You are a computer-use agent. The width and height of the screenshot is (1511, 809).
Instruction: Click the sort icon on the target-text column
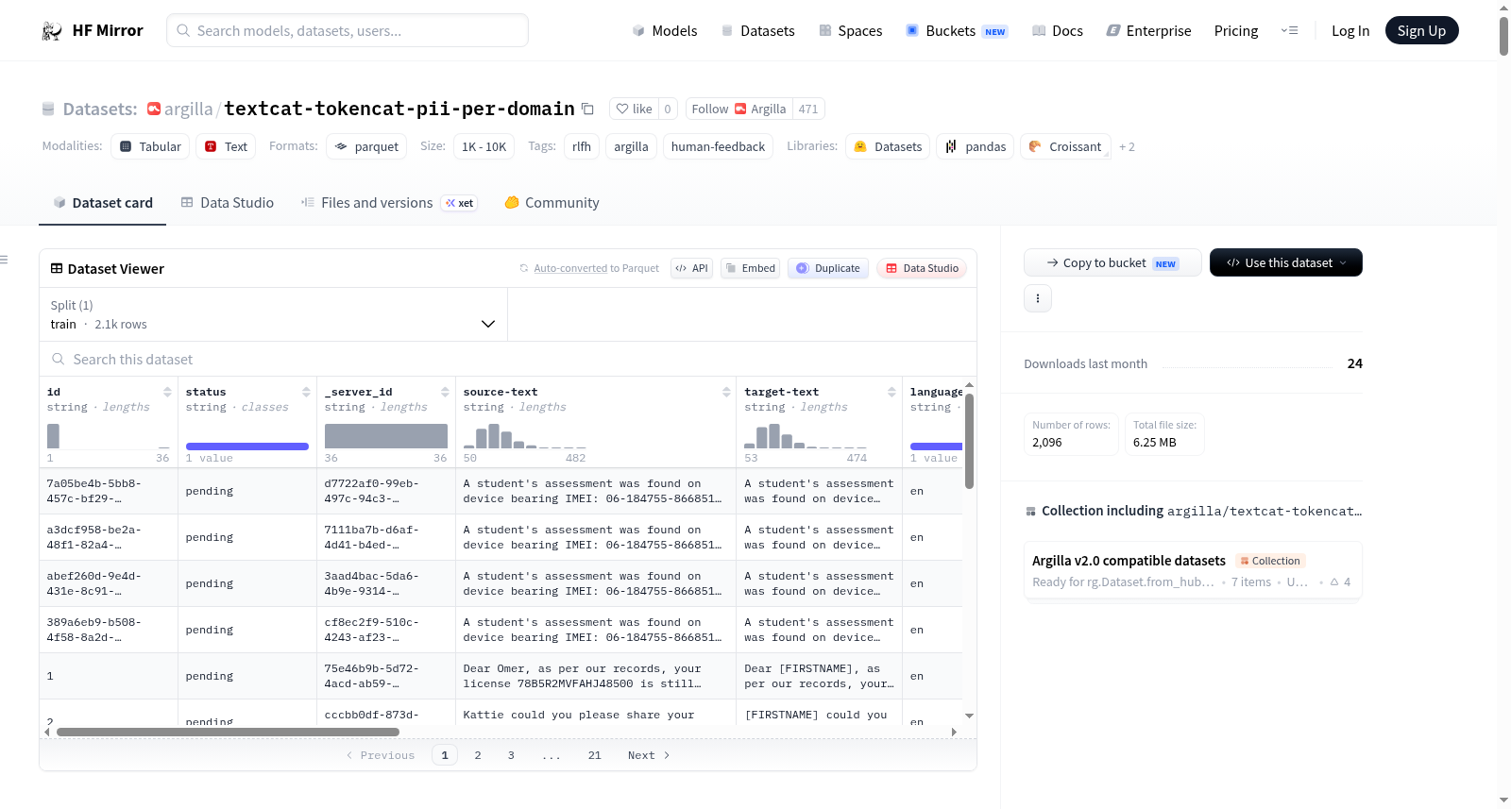[x=891, y=392]
